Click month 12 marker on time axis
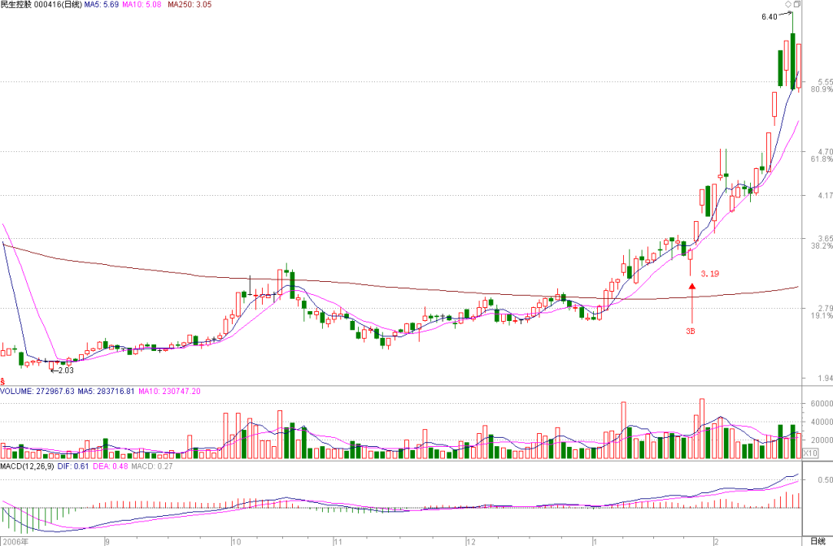 point(471,542)
